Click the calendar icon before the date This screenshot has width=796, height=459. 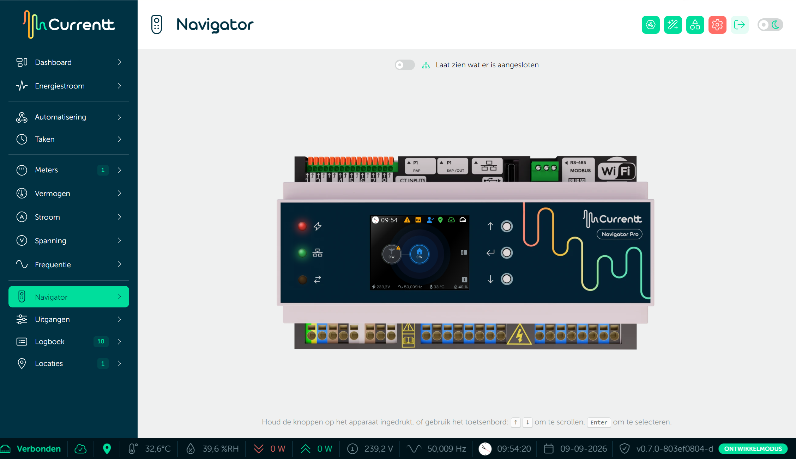click(549, 449)
